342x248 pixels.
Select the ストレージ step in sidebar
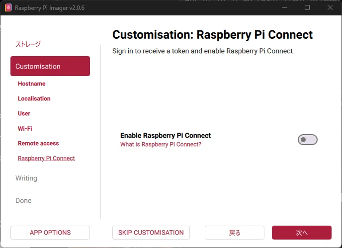coord(28,44)
